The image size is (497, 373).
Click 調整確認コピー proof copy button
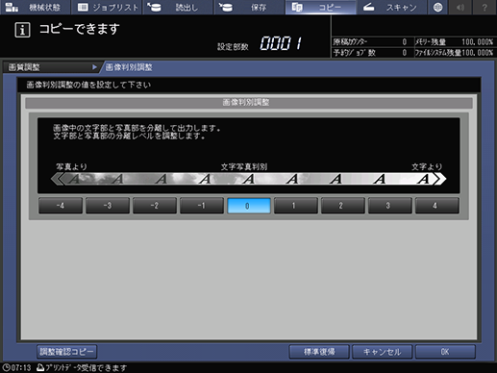coord(66,352)
